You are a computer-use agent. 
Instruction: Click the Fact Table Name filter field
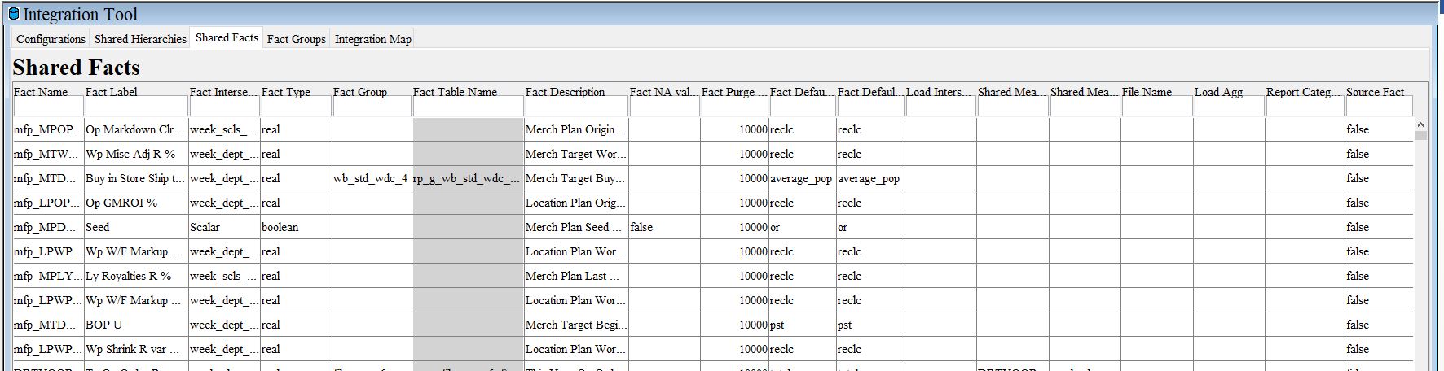468,107
